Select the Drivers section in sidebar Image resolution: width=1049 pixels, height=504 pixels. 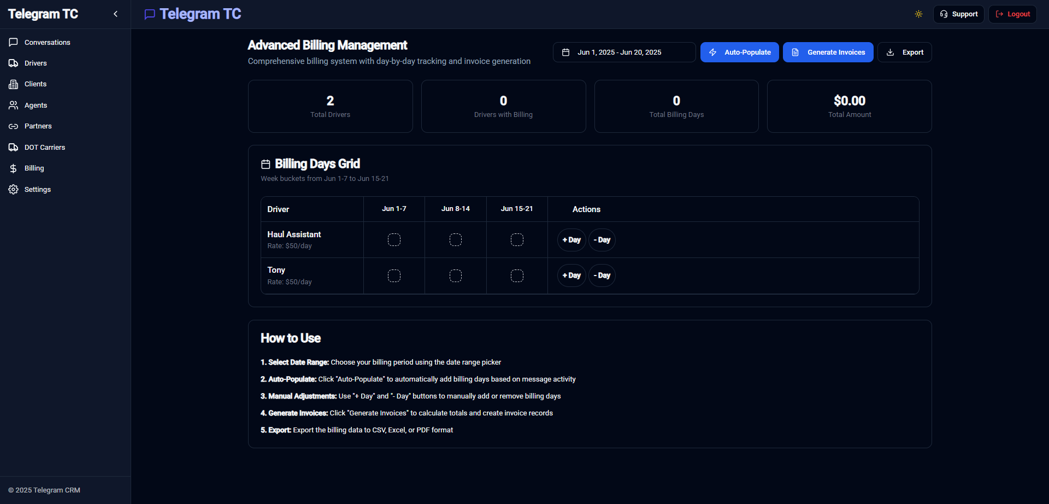pyautogui.click(x=36, y=63)
